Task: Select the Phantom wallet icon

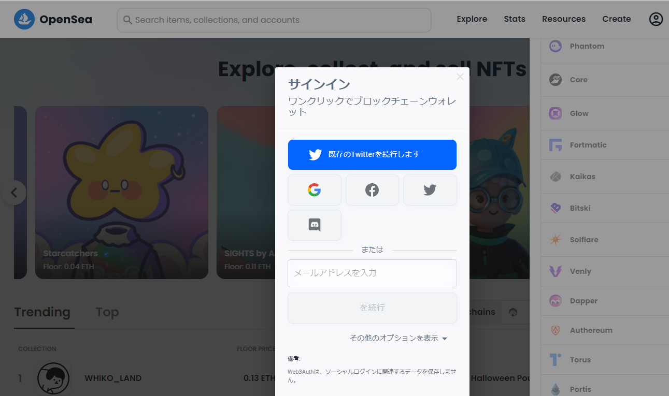Action: pos(555,46)
